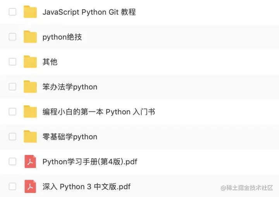Click the 零基础学python folder icon
The height and width of the screenshot is (197, 279).
[x=30, y=137]
